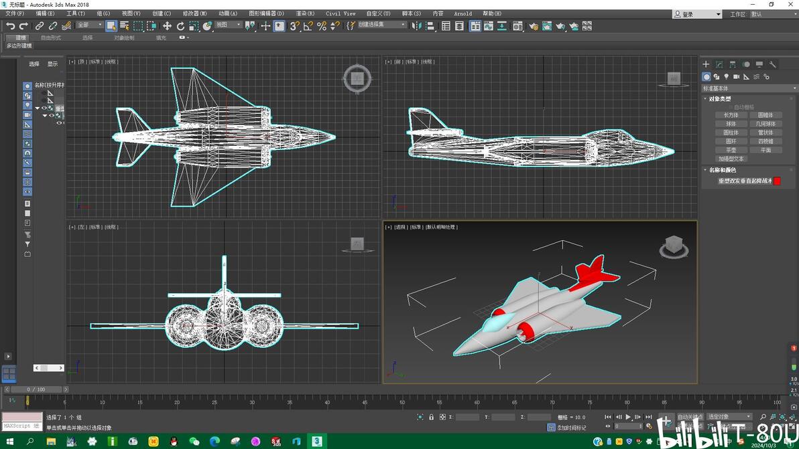Click the 0 / 100 time slider
The width and height of the screenshot is (799, 449).
[36, 389]
